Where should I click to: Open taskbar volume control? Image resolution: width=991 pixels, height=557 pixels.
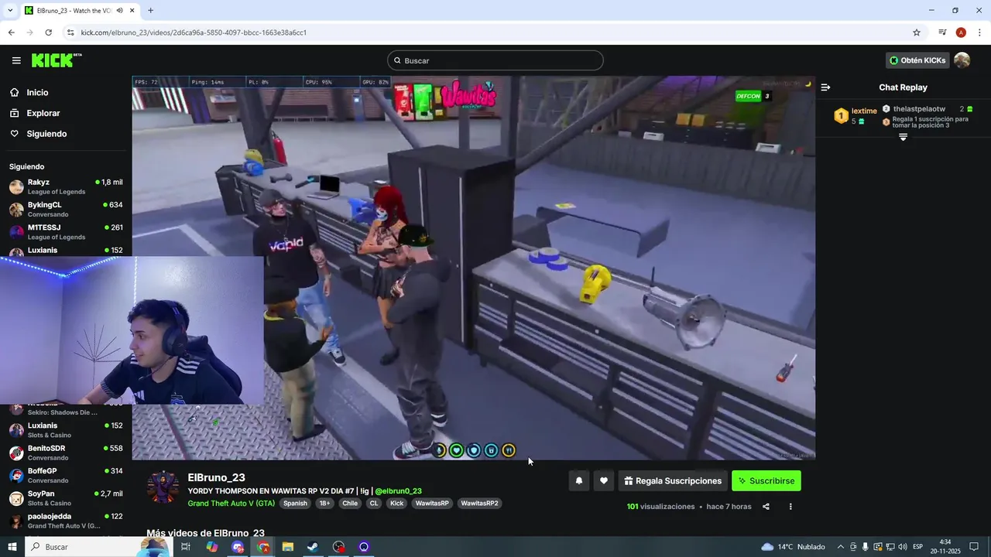point(903,547)
